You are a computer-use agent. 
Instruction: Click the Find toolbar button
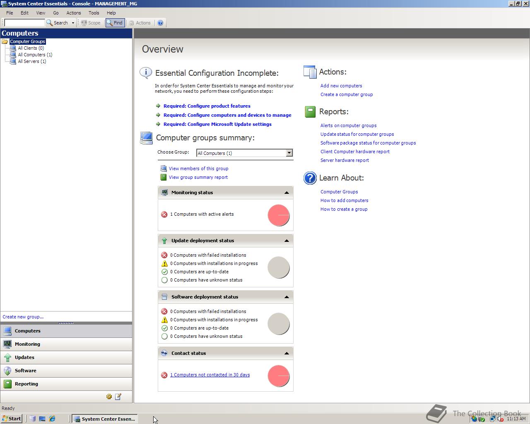tap(115, 23)
